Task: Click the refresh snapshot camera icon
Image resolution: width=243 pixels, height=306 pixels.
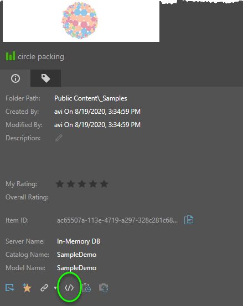Action: click(x=104, y=288)
